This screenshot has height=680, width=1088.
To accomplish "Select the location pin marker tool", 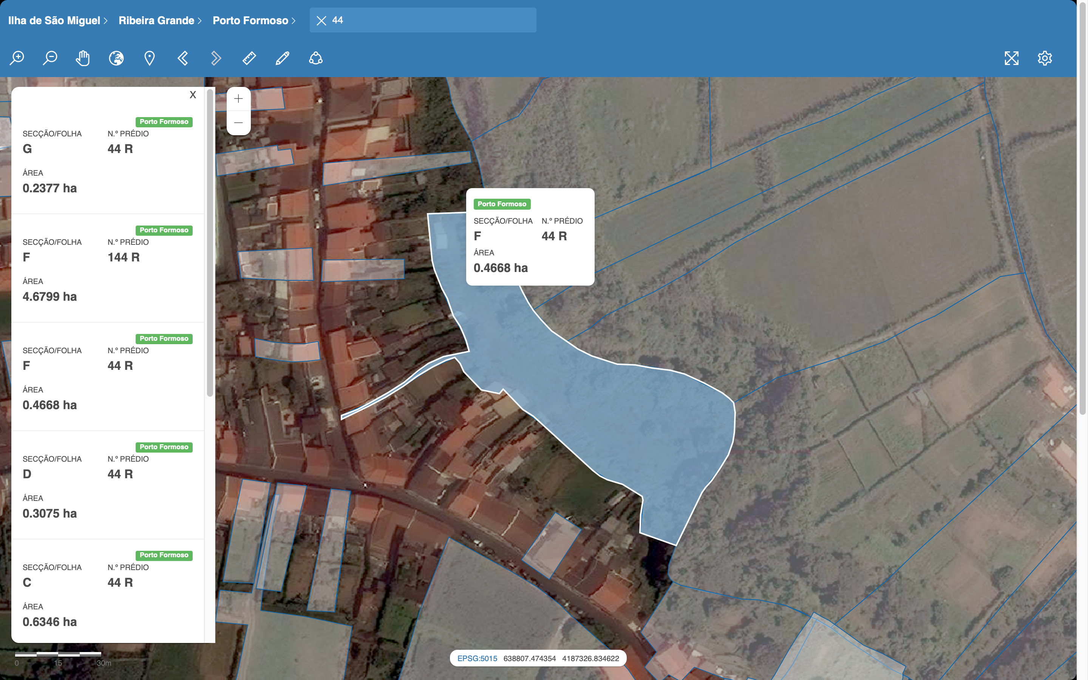I will (149, 58).
